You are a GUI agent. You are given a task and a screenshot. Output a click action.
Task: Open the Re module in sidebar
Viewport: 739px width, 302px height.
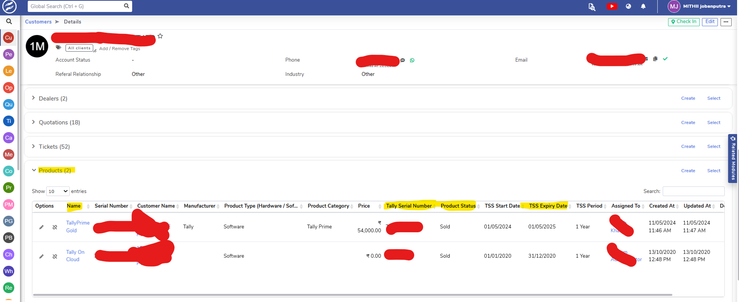tap(8, 288)
